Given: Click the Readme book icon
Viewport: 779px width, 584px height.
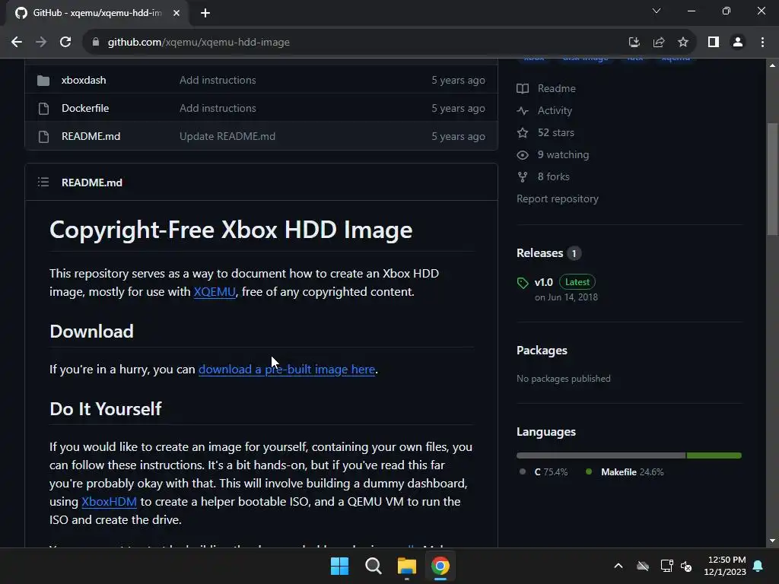Looking at the screenshot, I should (x=523, y=88).
